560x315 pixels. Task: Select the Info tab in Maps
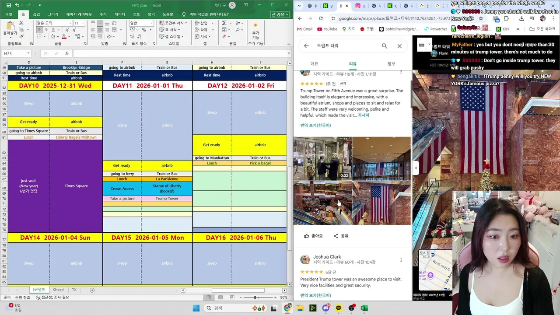(391, 64)
